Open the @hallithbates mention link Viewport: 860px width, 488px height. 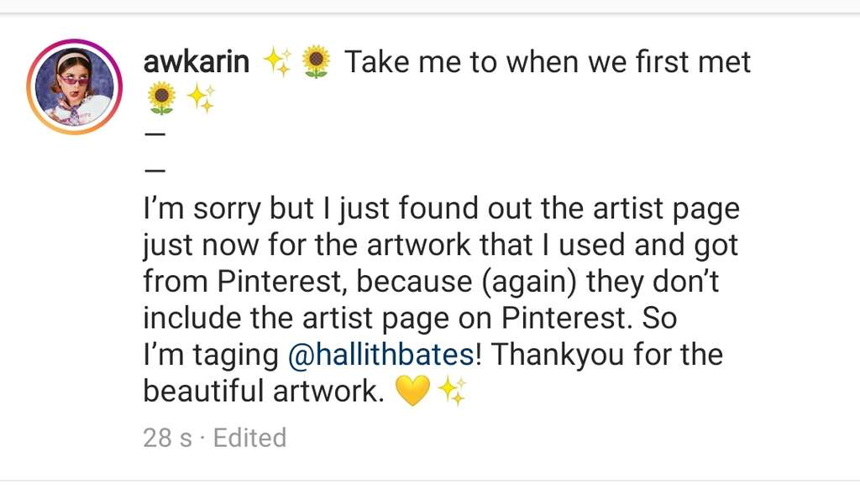(x=380, y=354)
